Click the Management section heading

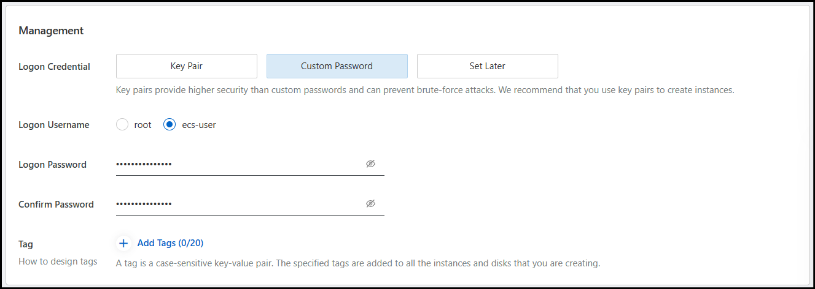point(51,31)
